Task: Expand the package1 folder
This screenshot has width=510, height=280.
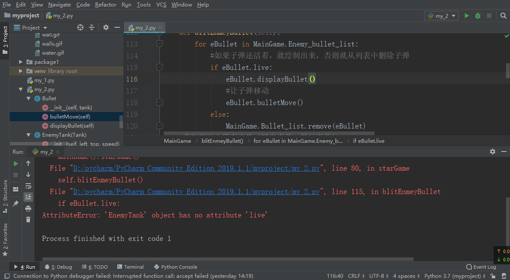Action: point(21,62)
